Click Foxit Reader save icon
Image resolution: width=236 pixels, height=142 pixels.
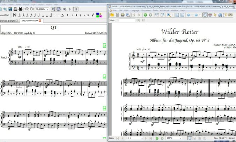click(x=117, y=15)
